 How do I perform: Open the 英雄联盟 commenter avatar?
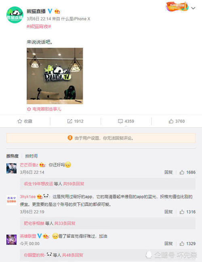point(12,240)
